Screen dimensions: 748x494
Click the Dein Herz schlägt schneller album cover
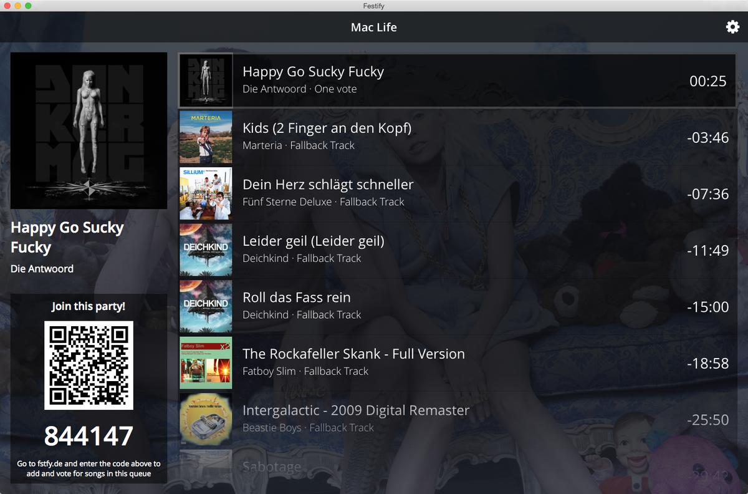pyautogui.click(x=206, y=193)
